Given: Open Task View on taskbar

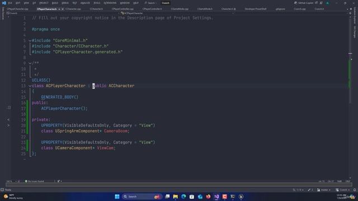Looking at the screenshot, I should (167, 197).
